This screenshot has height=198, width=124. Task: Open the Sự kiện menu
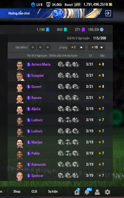[x=53, y=191]
